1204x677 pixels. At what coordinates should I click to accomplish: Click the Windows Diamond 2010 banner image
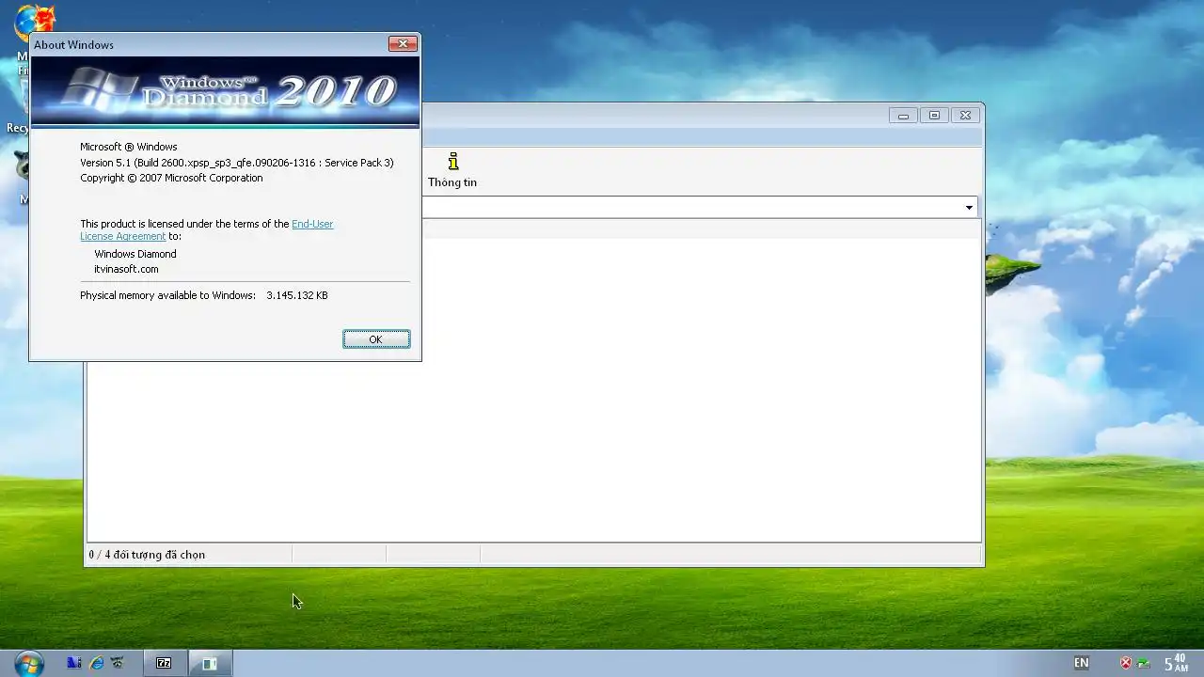pos(225,92)
